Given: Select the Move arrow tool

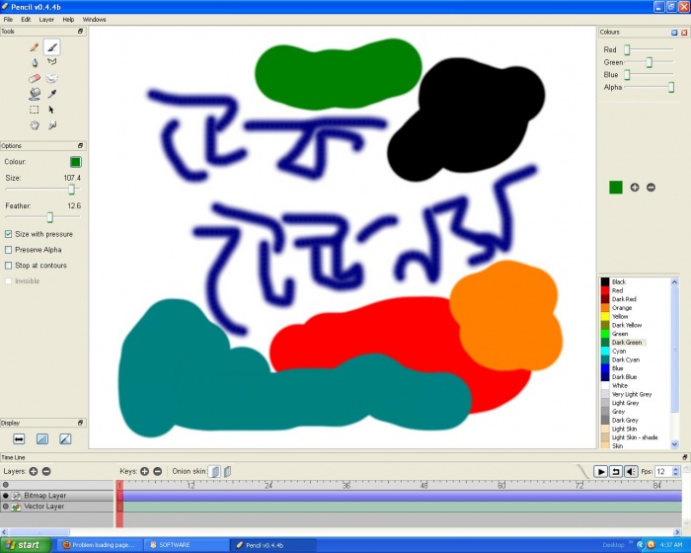Looking at the screenshot, I should click(x=52, y=110).
